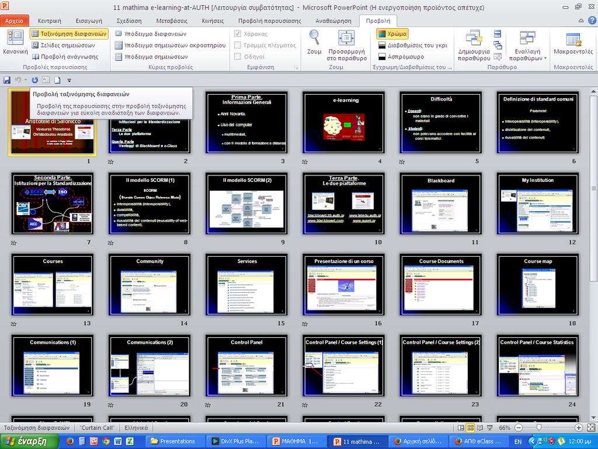Open the Σχεδίαση (Design) tab
Viewport: 598px width, 449px height.
129,20
